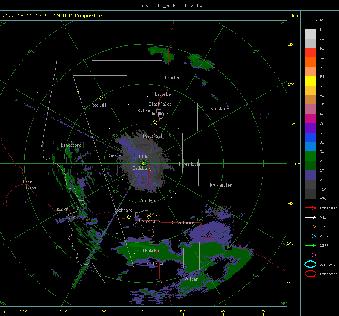Select the radar site marker at Olds-Didsbury center
This screenshot has height=316, width=339.
click(x=144, y=163)
